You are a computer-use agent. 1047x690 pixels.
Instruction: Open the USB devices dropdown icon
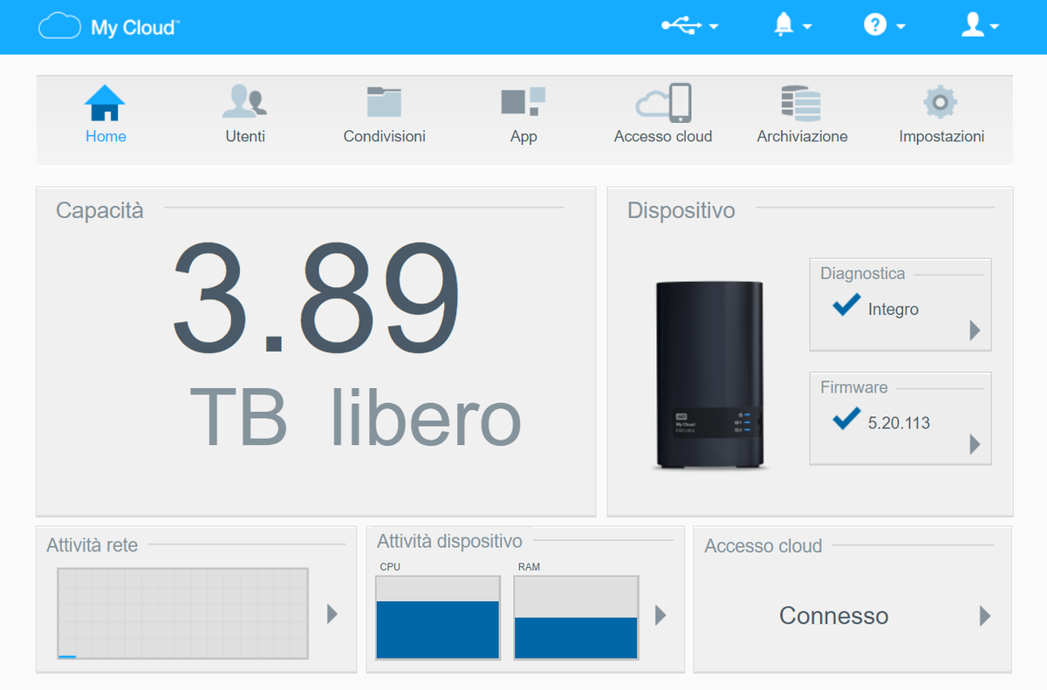(689, 26)
